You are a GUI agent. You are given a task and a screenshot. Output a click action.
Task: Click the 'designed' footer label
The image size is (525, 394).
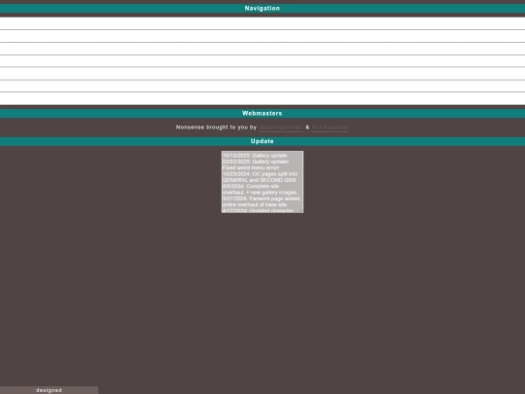click(x=49, y=390)
